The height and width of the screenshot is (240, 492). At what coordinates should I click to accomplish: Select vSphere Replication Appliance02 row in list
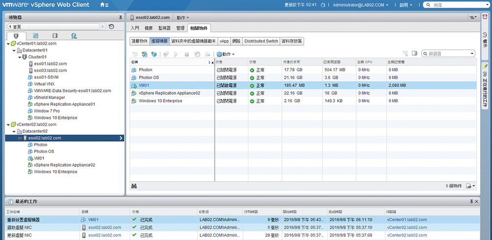(x=303, y=93)
